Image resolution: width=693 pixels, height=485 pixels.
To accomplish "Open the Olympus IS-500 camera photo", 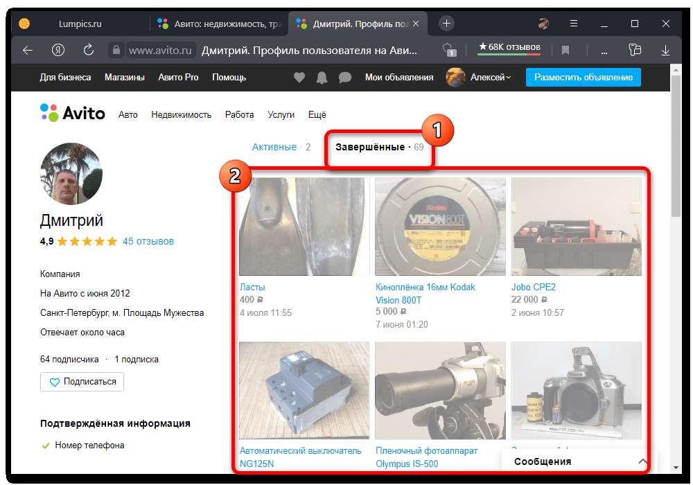I will pyautogui.click(x=440, y=390).
